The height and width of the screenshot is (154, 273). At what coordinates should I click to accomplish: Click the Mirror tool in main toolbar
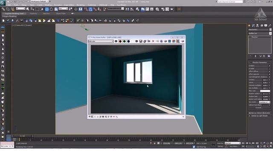pyautogui.click(x=127, y=9)
